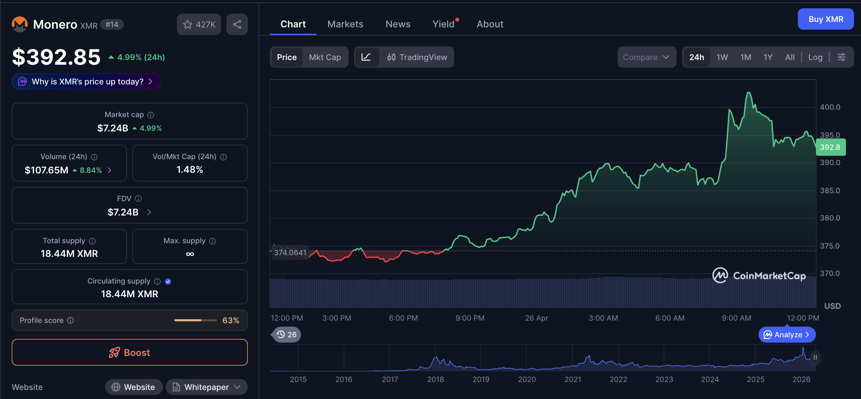Click the Profile score progress bar
Screen dimensions: 861x399
tap(195, 320)
